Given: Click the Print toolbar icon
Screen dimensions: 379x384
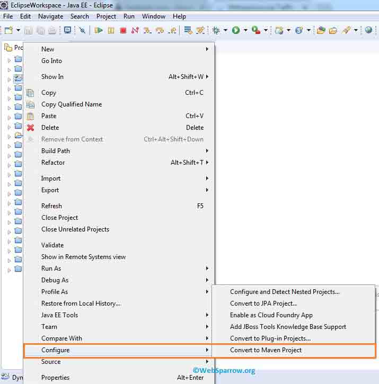Looking at the screenshot, I should pyautogui.click(x=52, y=30).
